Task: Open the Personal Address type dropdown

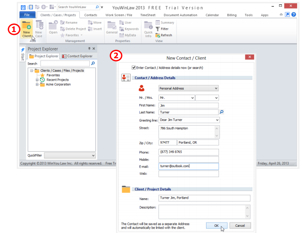Action: click(216, 88)
